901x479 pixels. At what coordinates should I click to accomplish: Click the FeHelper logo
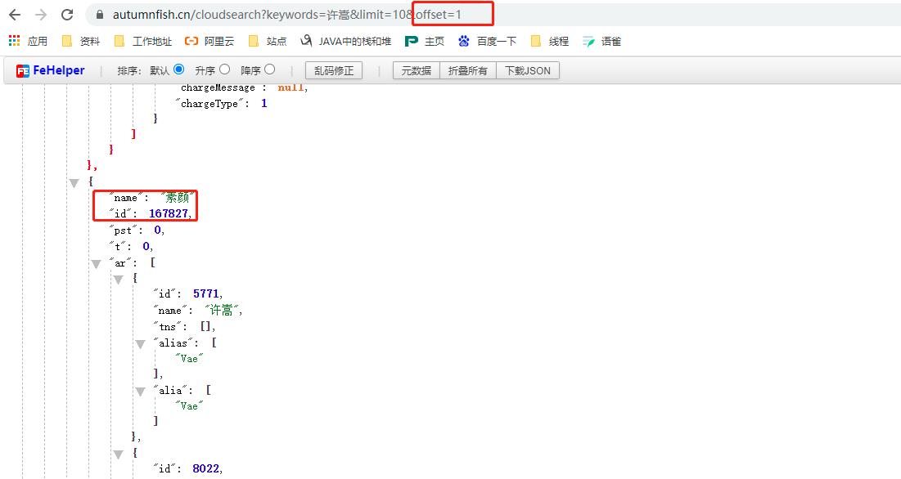tap(50, 70)
